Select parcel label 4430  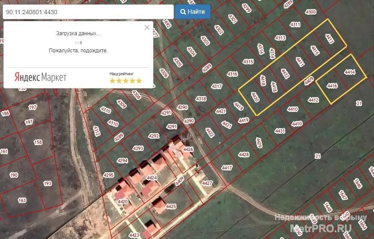tap(255, 97)
